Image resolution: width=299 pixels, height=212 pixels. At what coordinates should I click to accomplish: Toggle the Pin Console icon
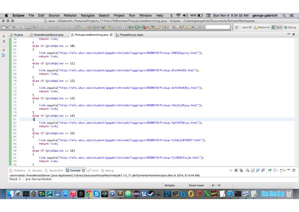[270, 170]
